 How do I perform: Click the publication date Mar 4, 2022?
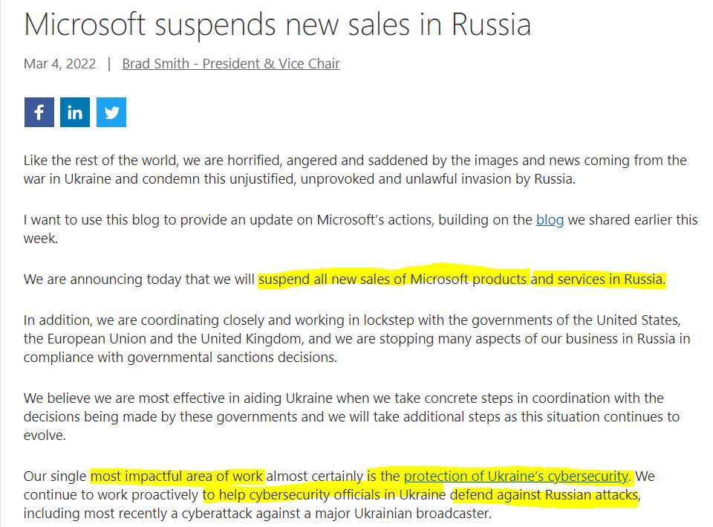[60, 64]
